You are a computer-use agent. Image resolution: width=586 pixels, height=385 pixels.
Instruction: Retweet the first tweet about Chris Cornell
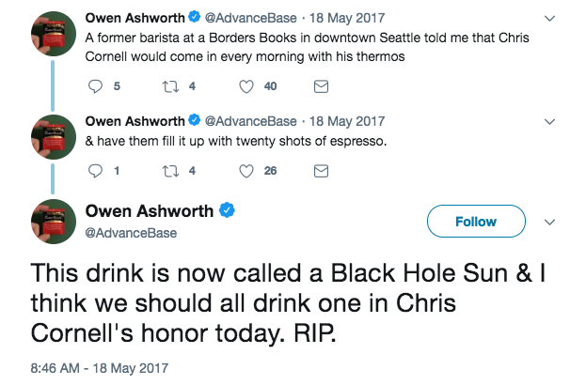(170, 87)
